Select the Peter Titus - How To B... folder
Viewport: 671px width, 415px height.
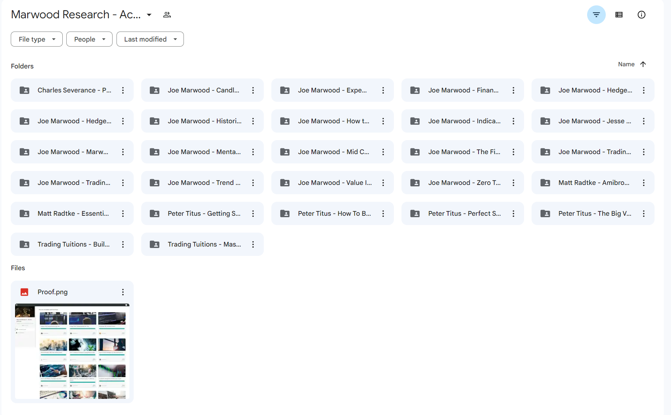tap(332, 214)
